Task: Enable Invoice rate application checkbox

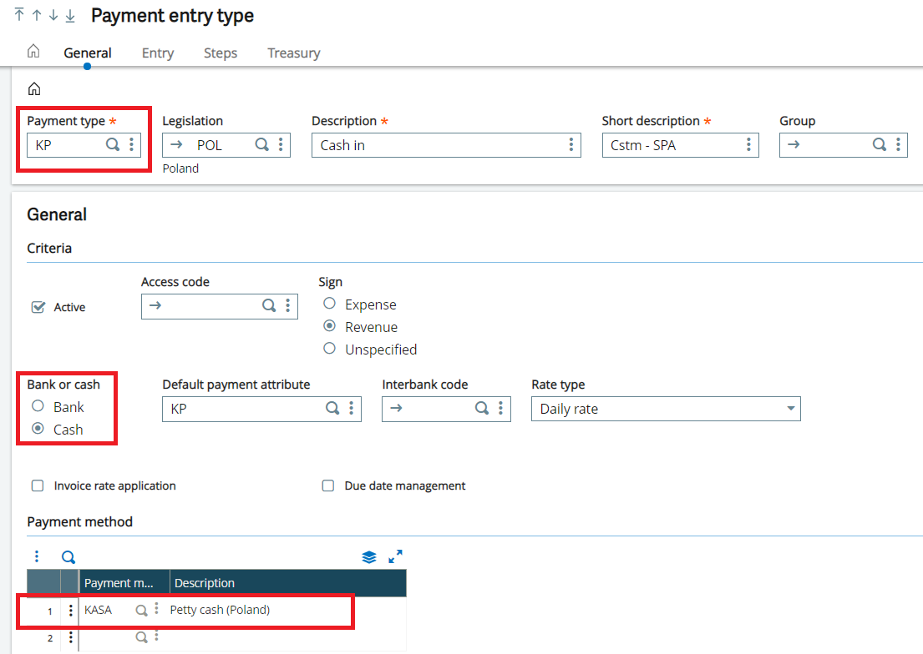Action: pos(38,485)
